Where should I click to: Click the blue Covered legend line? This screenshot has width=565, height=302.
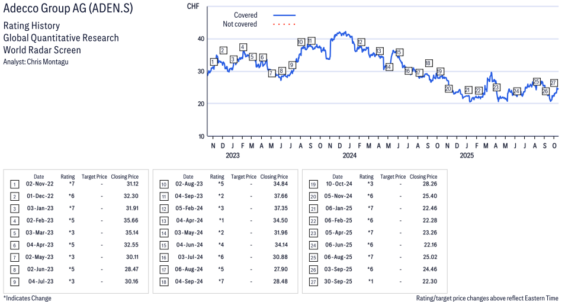(284, 15)
